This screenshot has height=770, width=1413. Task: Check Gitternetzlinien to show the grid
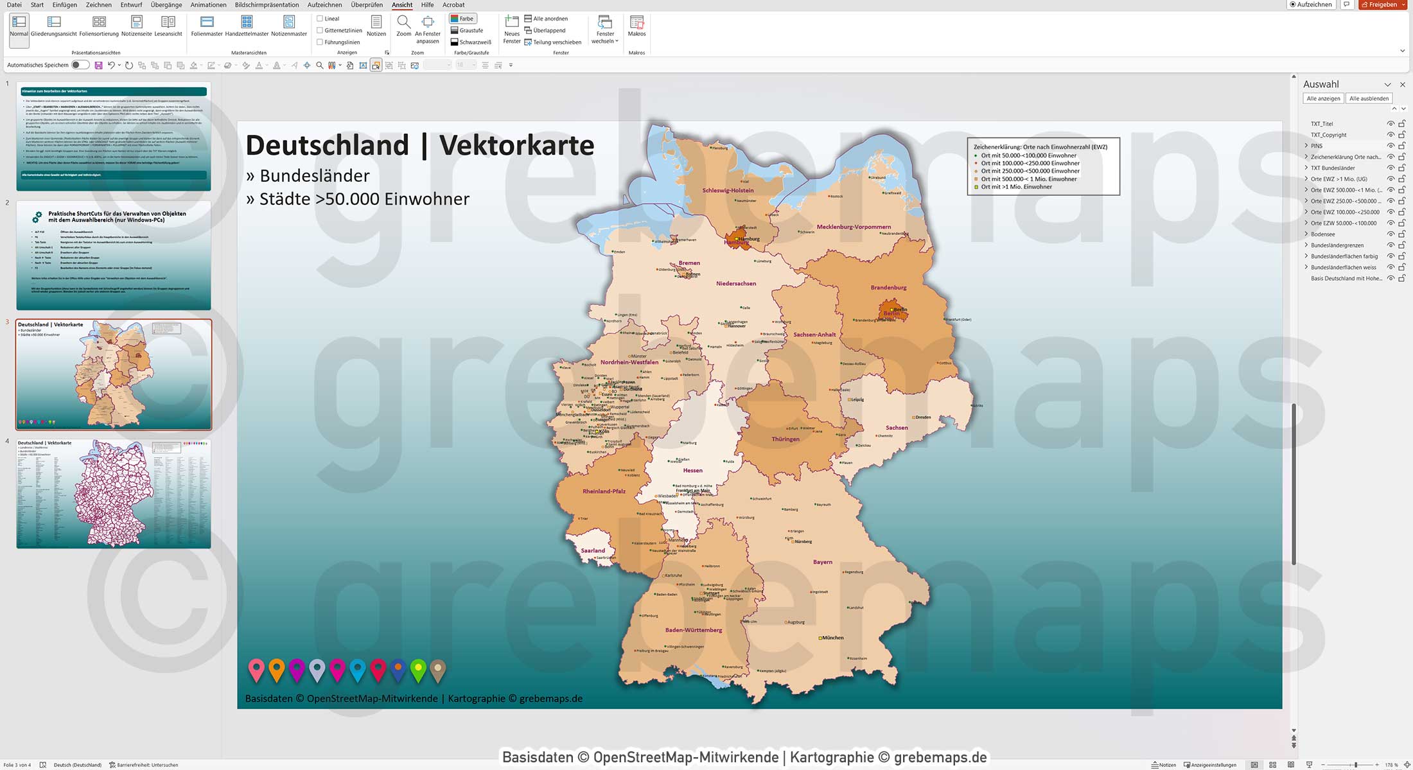[319, 30]
